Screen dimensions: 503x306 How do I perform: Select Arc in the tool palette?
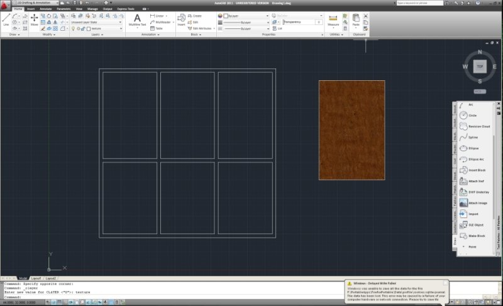[x=467, y=105]
